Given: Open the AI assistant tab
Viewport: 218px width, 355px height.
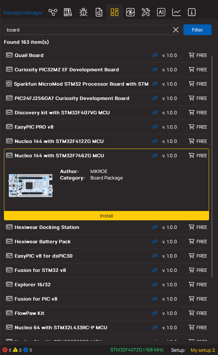Looking at the screenshot, I should coord(161,13).
